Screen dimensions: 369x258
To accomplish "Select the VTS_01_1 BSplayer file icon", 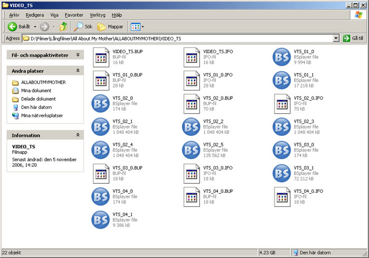I will (x=283, y=80).
